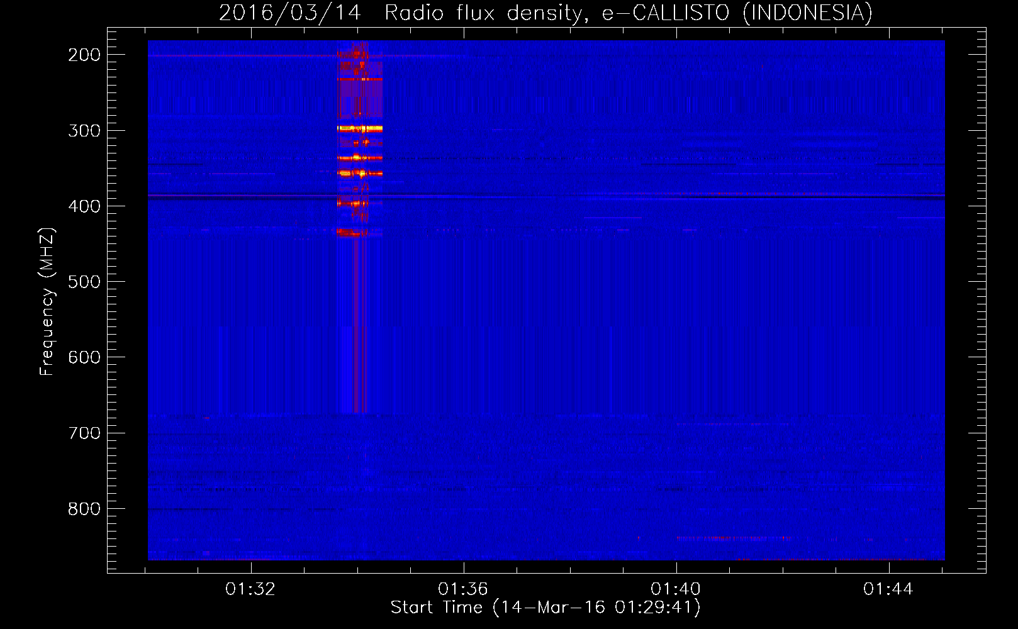This screenshot has height=629, width=1018.
Task: Click the 200 frequency tick label
Action: point(84,55)
